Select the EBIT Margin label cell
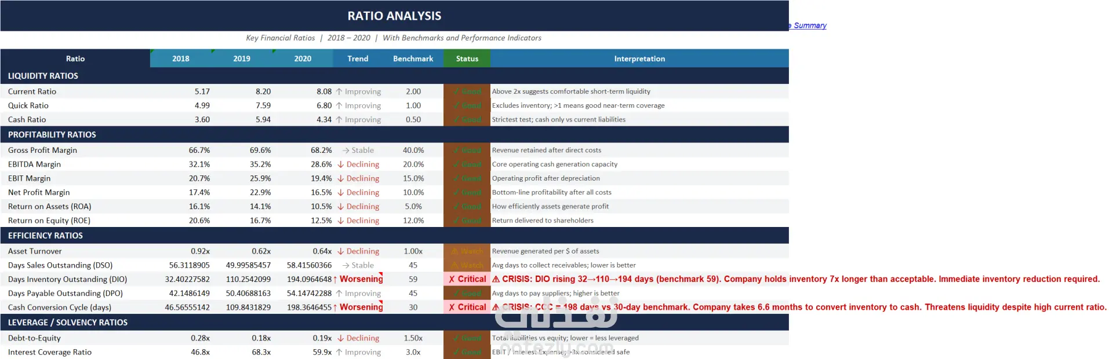Image resolution: width=1113 pixels, height=359 pixels. (75, 178)
